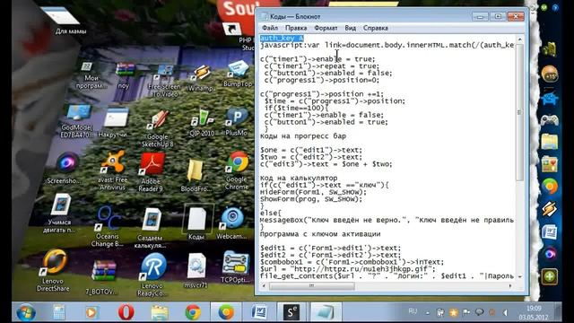Click the gamepad icon in right dock

(x=549, y=119)
